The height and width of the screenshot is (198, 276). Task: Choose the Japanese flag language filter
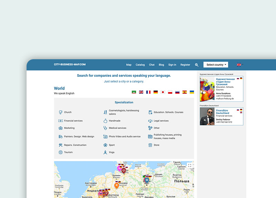click(163, 92)
